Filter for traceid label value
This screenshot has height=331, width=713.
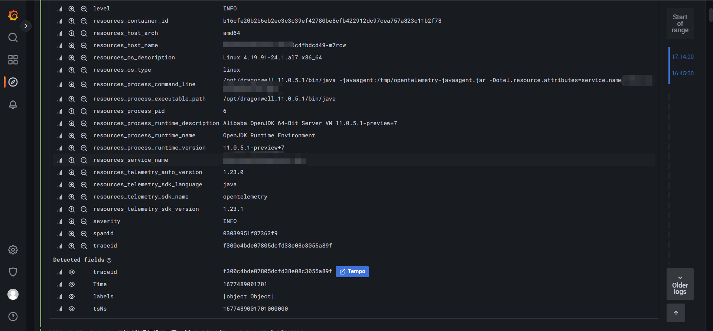[x=72, y=246]
